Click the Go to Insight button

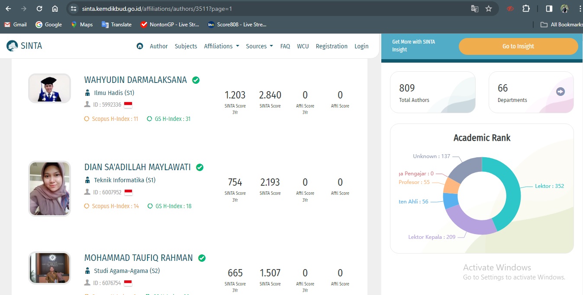518,46
